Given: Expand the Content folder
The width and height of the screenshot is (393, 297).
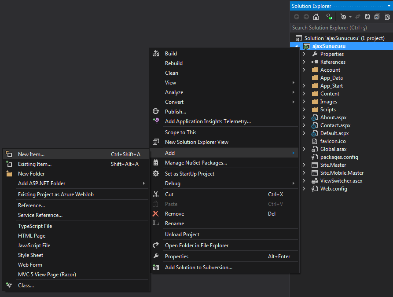Looking at the screenshot, I should [304, 93].
